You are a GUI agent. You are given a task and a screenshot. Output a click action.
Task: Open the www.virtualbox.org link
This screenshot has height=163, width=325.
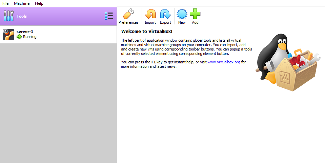[x=224, y=62]
